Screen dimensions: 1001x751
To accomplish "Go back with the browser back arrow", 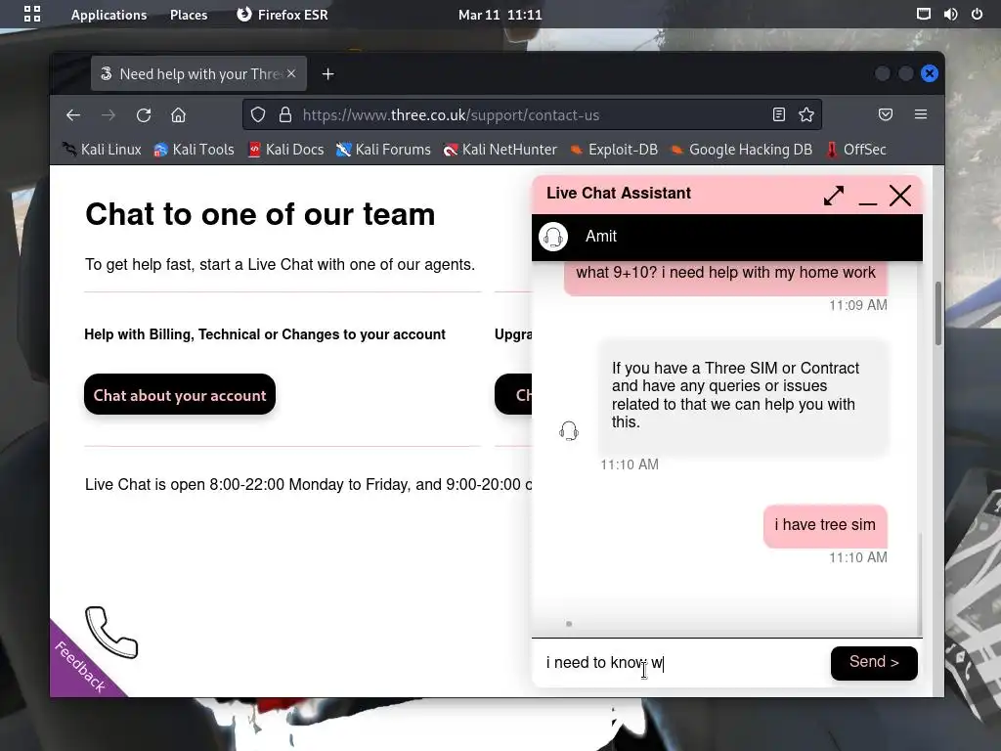I will click(x=73, y=115).
